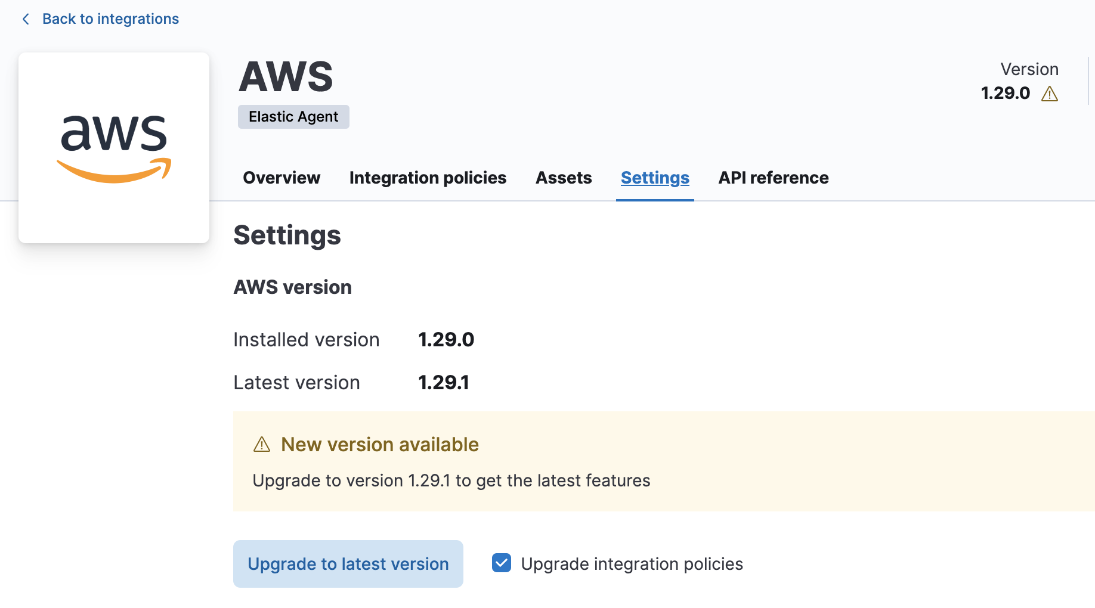
Task: Uncheck Upgrade integration policies
Action: [502, 563]
